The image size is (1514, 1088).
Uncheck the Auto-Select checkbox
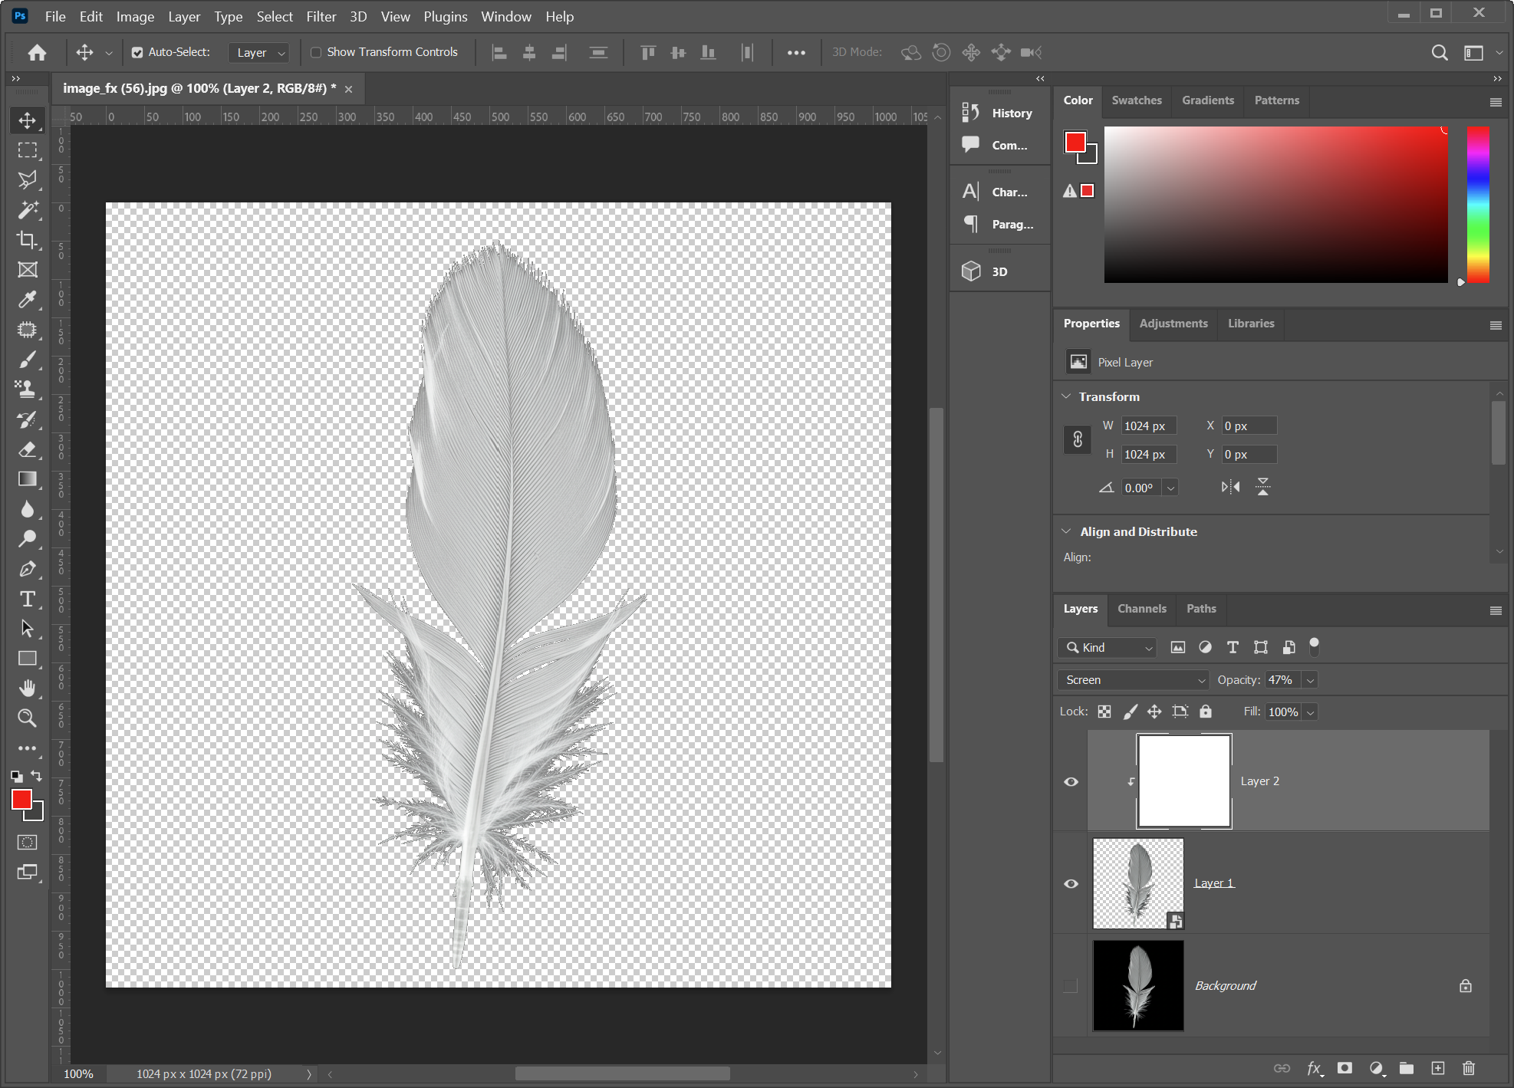(x=137, y=52)
